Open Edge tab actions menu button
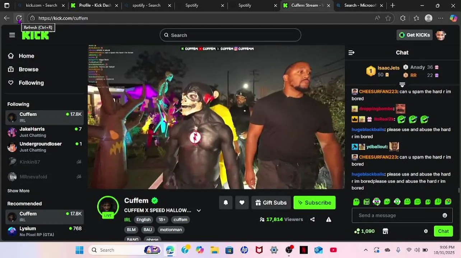The width and height of the screenshot is (461, 258). click(x=7, y=5)
